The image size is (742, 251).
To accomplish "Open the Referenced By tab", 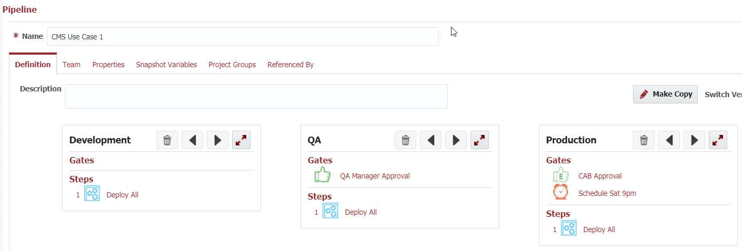I will pyautogui.click(x=290, y=65).
